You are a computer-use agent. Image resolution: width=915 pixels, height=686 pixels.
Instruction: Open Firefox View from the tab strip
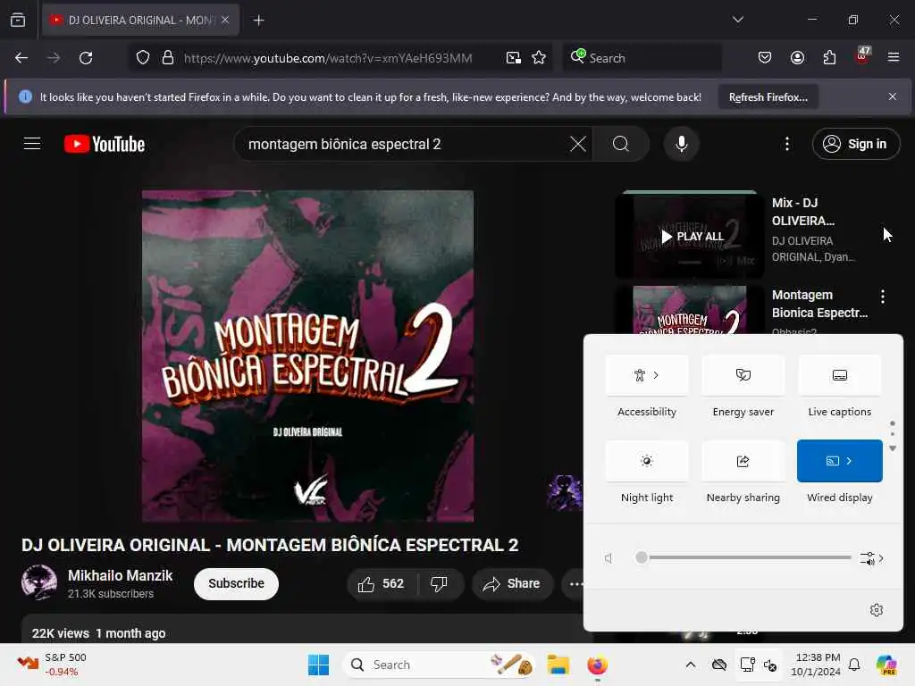(x=18, y=21)
